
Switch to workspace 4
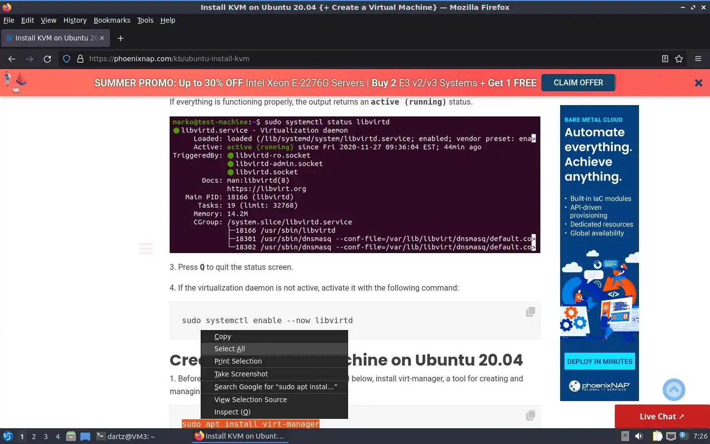(58, 436)
